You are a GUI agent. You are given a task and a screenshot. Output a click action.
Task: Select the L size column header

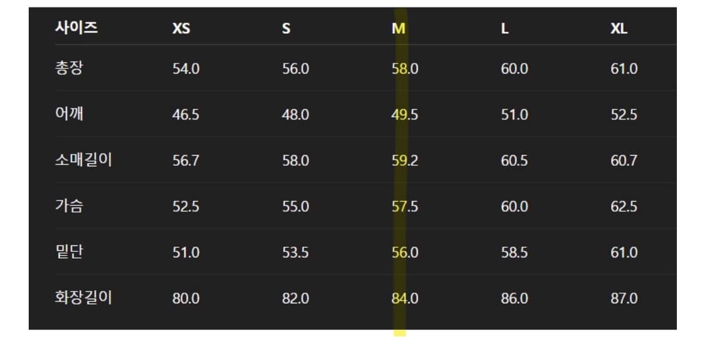pos(504,29)
